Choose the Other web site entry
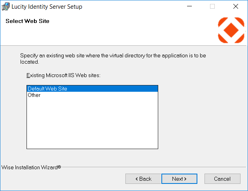Viewport: 248px width, 191px height. (34, 95)
